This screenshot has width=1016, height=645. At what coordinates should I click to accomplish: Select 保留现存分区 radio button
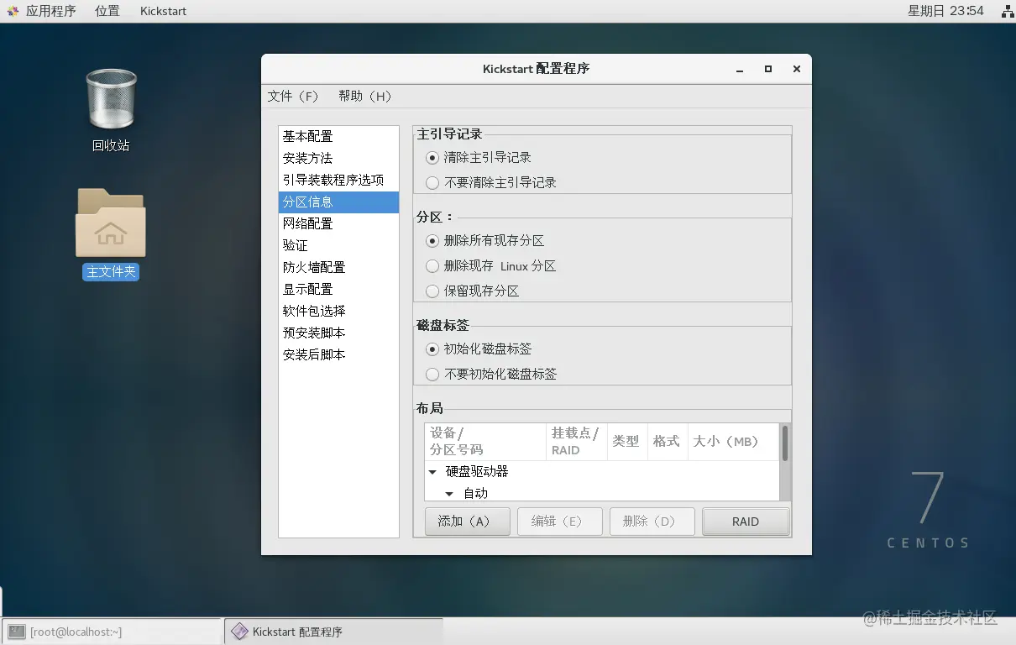[x=432, y=291]
